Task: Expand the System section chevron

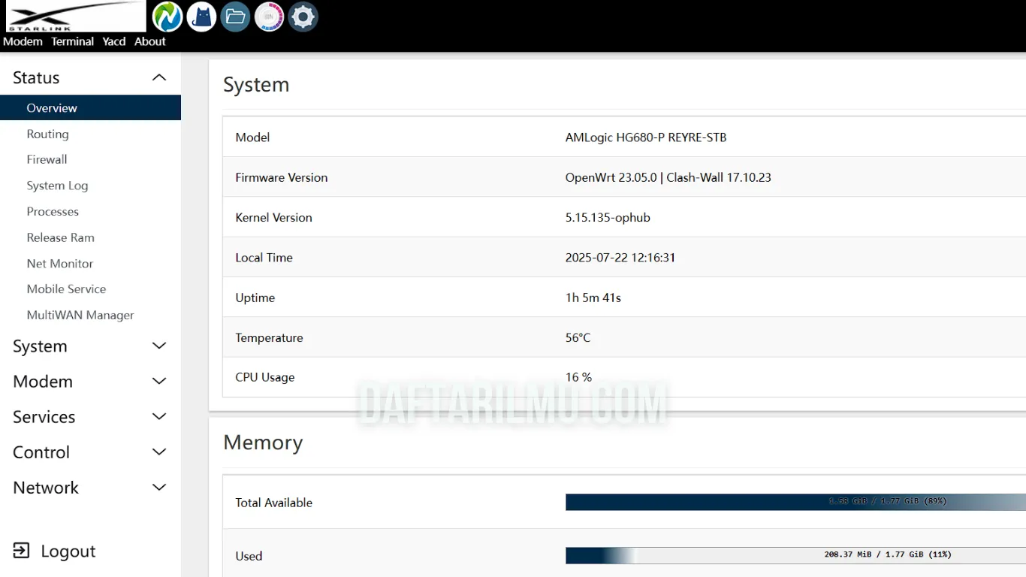Action: point(159,346)
